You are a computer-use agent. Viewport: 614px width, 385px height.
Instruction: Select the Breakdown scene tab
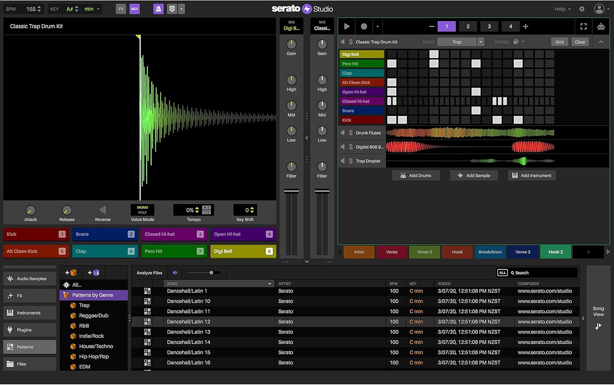pos(490,252)
